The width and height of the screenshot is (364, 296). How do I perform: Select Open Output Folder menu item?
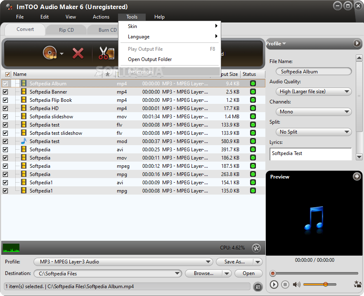(169, 59)
